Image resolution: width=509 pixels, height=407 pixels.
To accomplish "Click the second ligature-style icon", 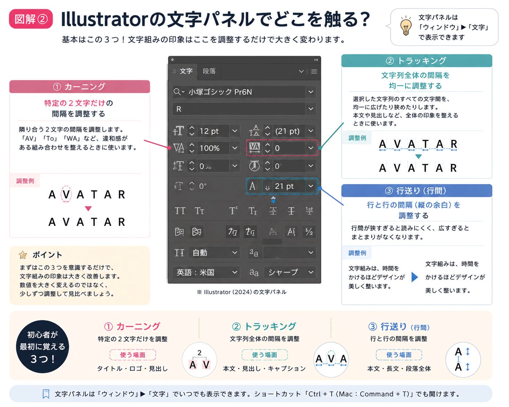I will click(250, 231).
